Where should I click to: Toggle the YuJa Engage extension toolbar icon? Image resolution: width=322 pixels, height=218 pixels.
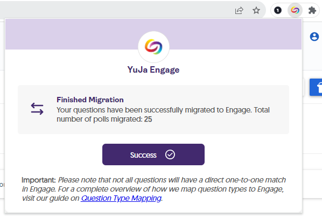[295, 10]
